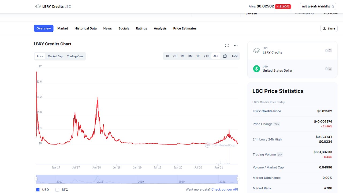This screenshot has height=193, width=343.
Task: Select the Price chart tab
Action: [40, 56]
